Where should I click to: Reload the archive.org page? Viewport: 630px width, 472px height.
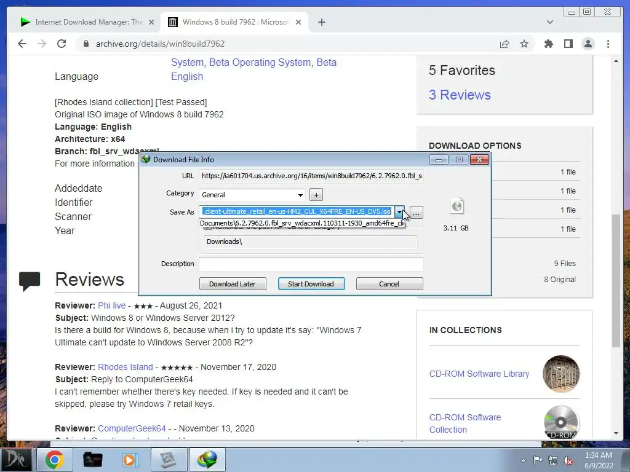pyautogui.click(x=62, y=44)
